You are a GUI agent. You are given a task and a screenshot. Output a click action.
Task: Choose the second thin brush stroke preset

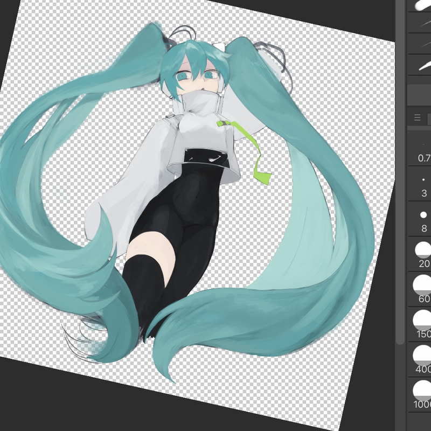[x=420, y=23]
